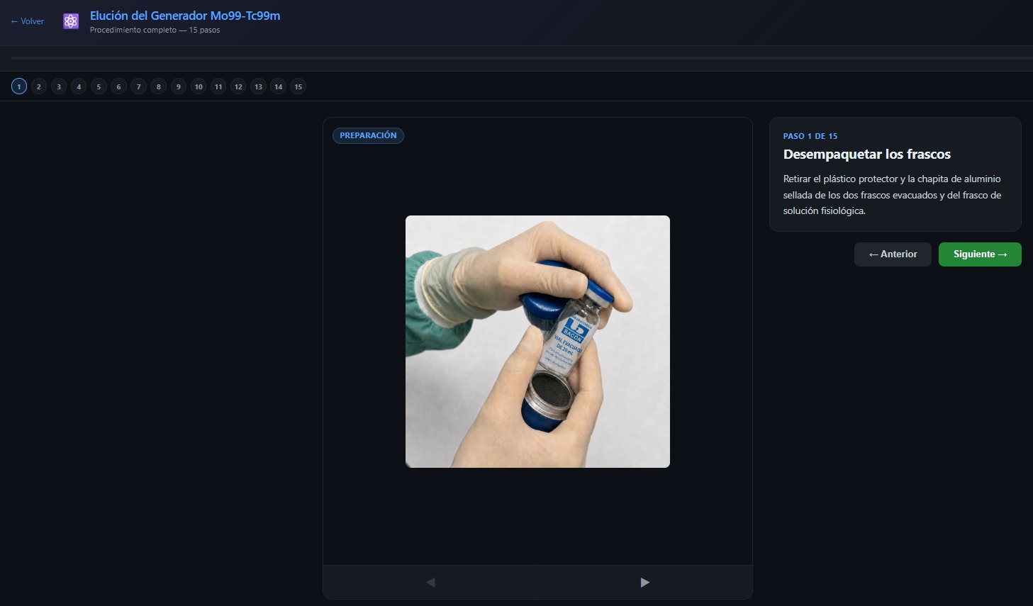Image resolution: width=1033 pixels, height=606 pixels.
Task: Jump to step 11 circle
Action: click(218, 86)
